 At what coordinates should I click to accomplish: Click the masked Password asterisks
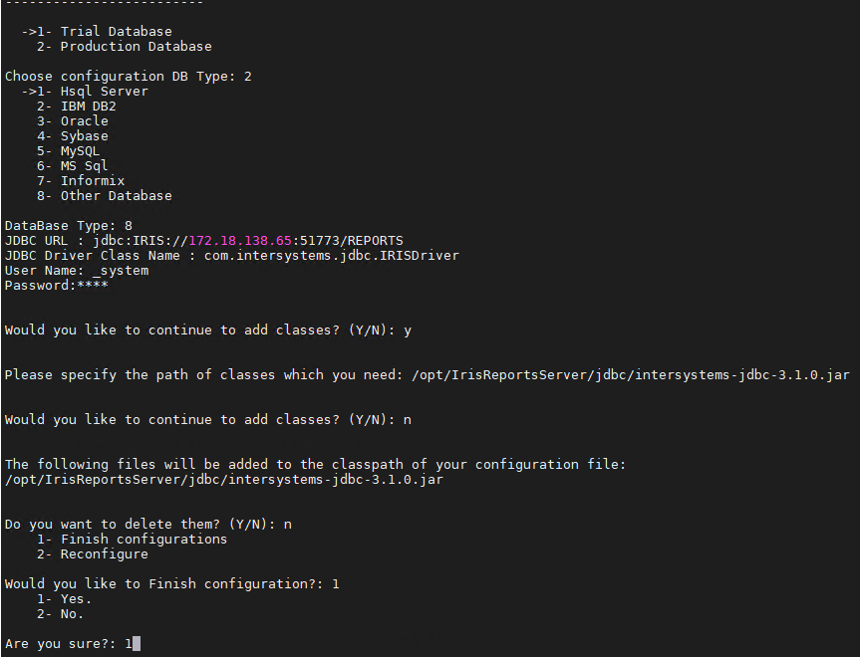(92, 286)
